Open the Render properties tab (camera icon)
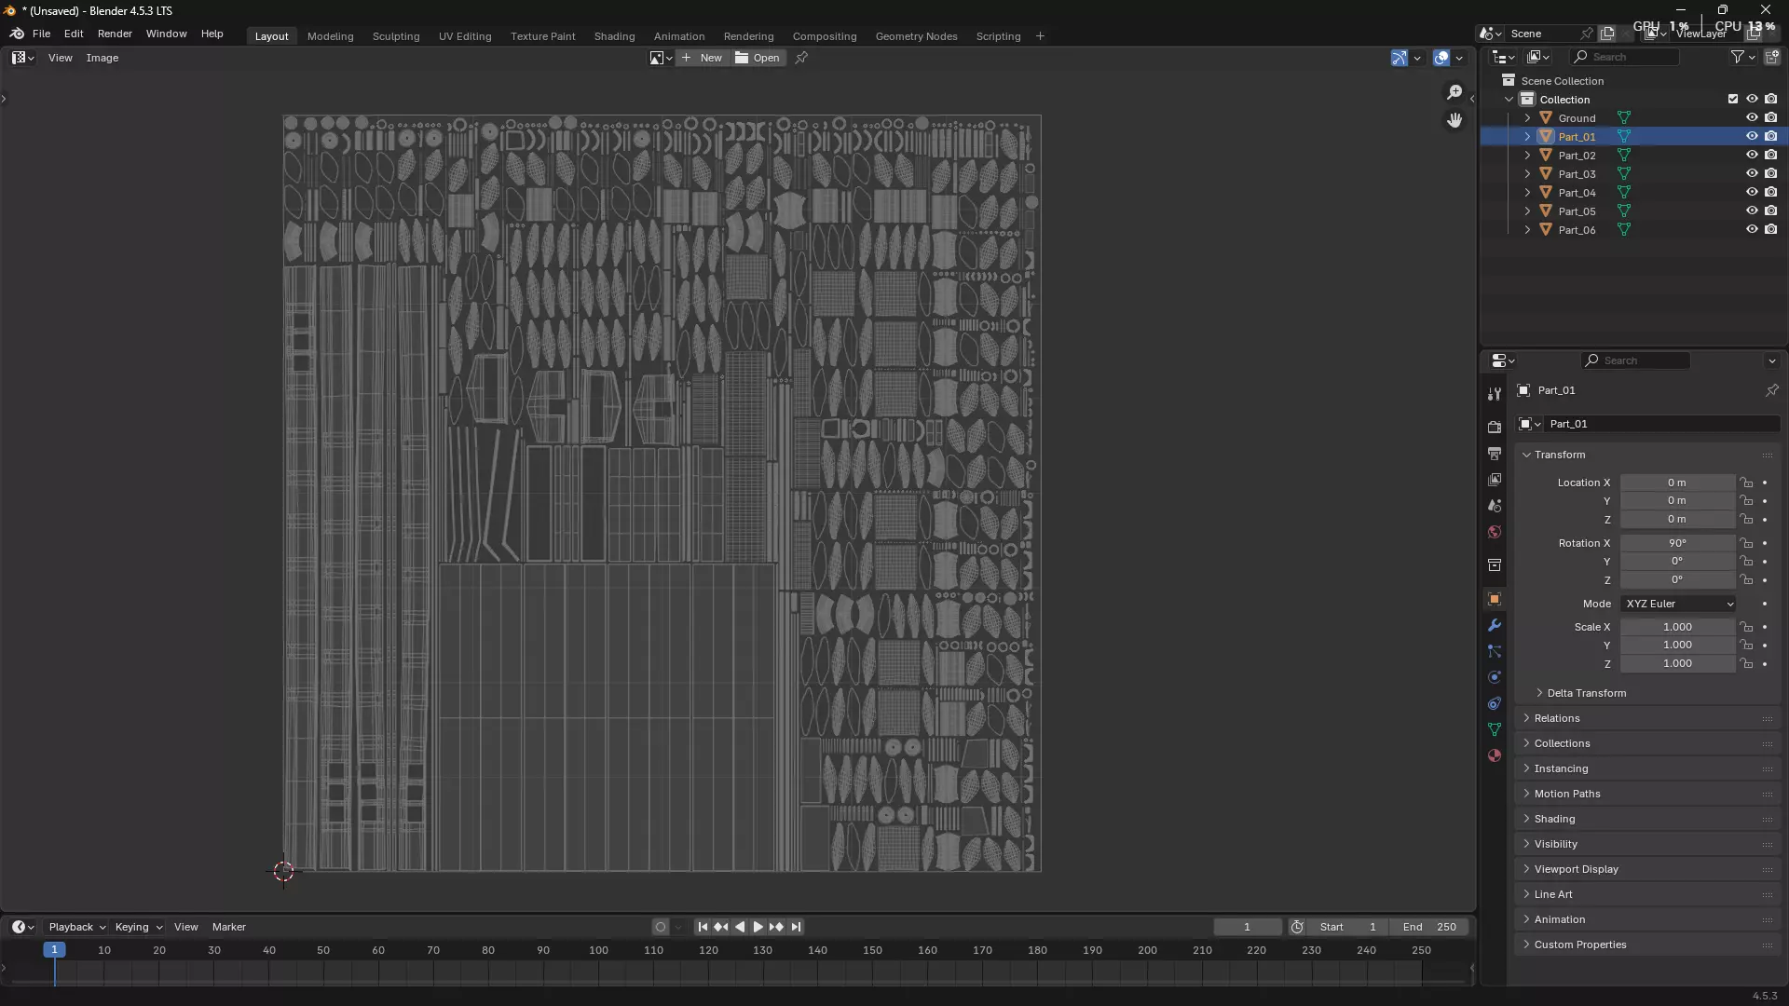The width and height of the screenshot is (1789, 1006). pos(1495,427)
